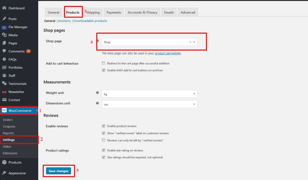Screen dimensions: 308x180
Task: Switch to the Emails settings tab
Action: point(169,12)
